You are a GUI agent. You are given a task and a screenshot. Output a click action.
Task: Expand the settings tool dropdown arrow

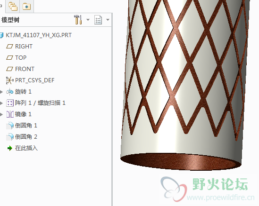(88, 20)
